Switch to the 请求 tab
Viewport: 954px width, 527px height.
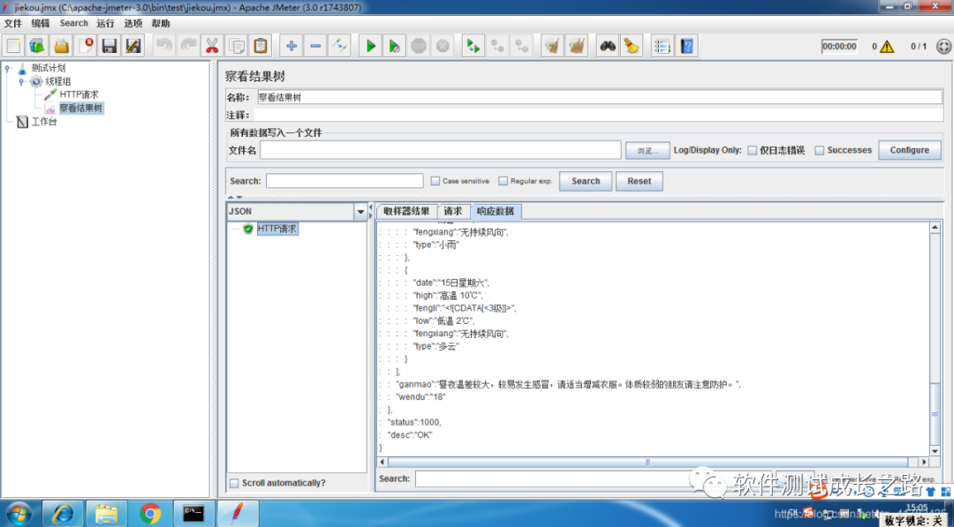tap(453, 211)
